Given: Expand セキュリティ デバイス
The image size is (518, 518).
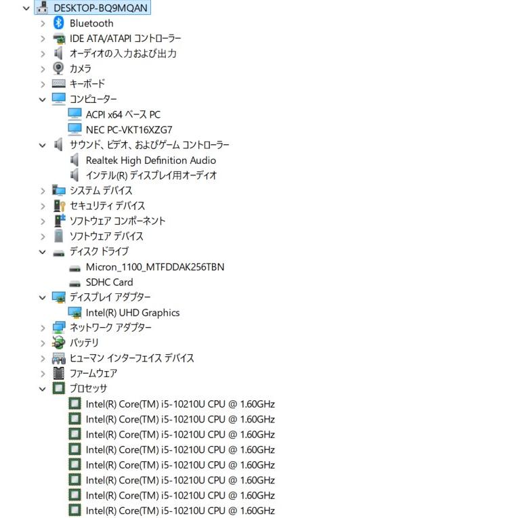Looking at the screenshot, I should 43,206.
